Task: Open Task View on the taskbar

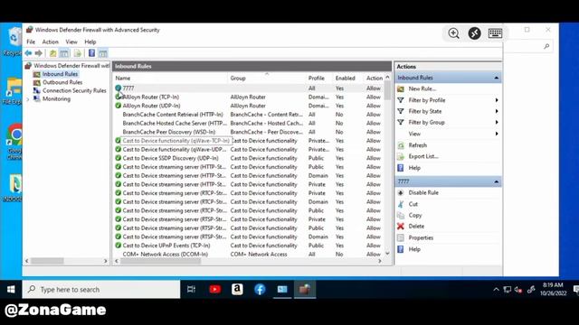Action: (x=191, y=289)
